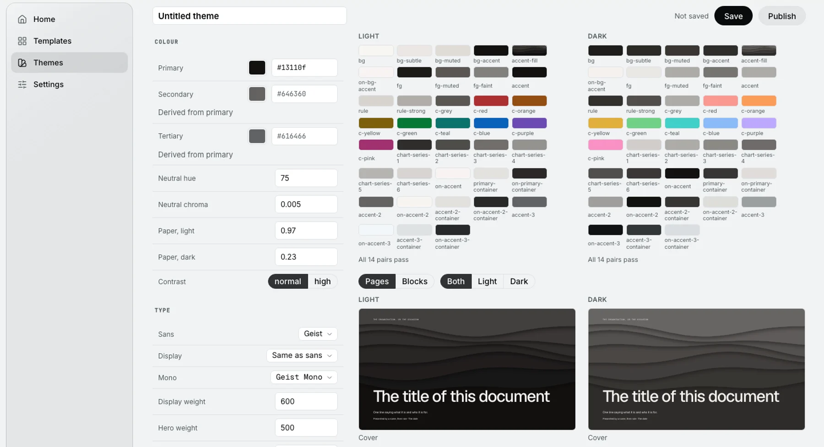Image resolution: width=824 pixels, height=447 pixels.
Task: Click the Settings sliders icon
Action: (x=22, y=85)
